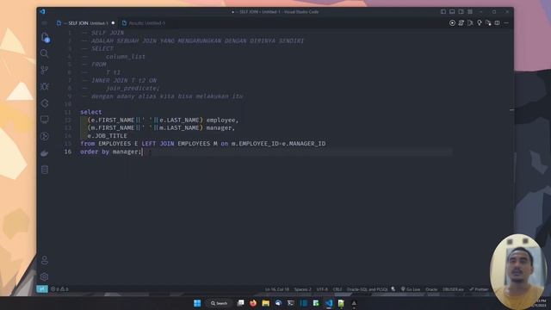Click the Visual Studio Code taskbar icon
The height and width of the screenshot is (310, 551).
click(329, 303)
